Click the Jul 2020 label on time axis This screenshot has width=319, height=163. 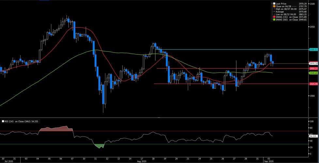(7, 161)
